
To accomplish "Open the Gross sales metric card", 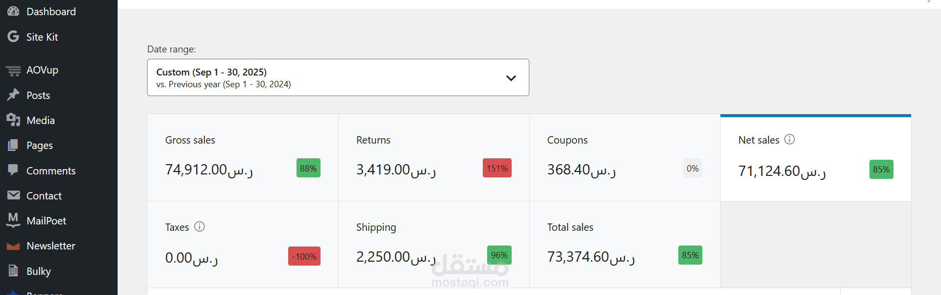I will (243, 157).
